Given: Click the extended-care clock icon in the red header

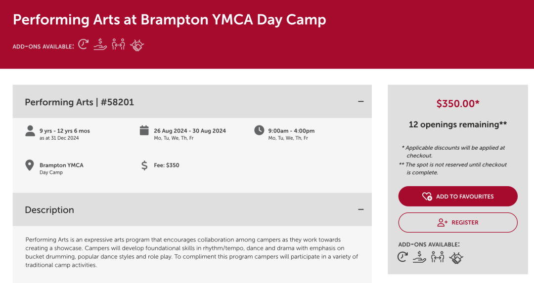Looking at the screenshot, I should click(x=84, y=45).
